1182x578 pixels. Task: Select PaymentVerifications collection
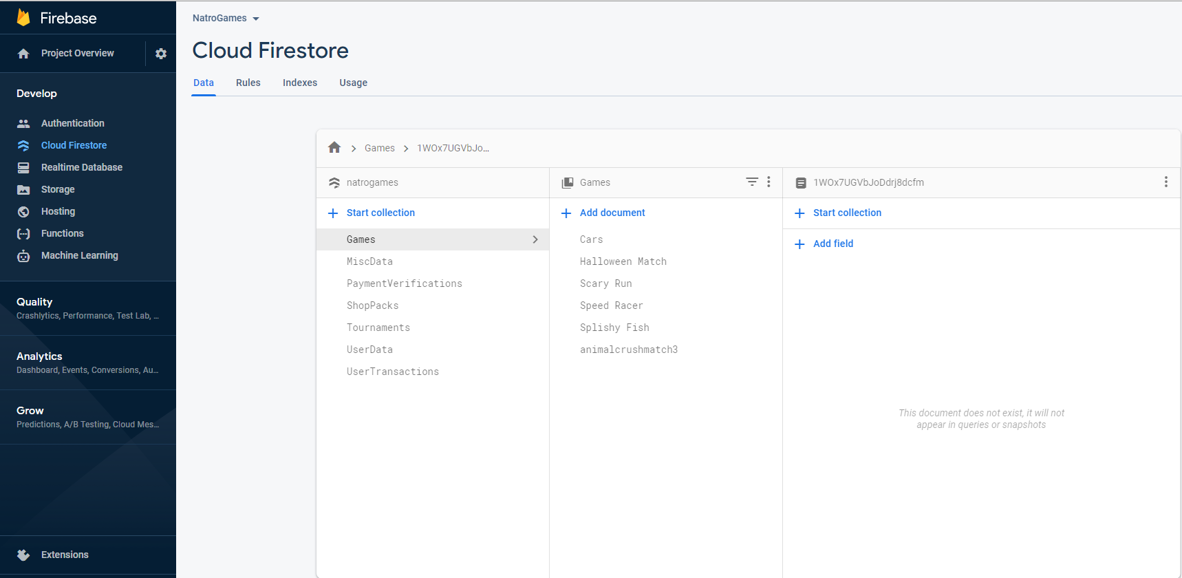click(433, 283)
